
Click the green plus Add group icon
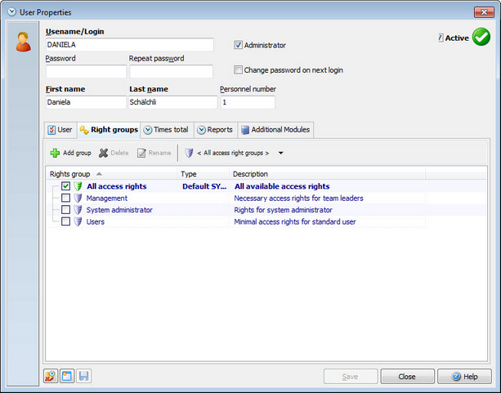tap(55, 153)
